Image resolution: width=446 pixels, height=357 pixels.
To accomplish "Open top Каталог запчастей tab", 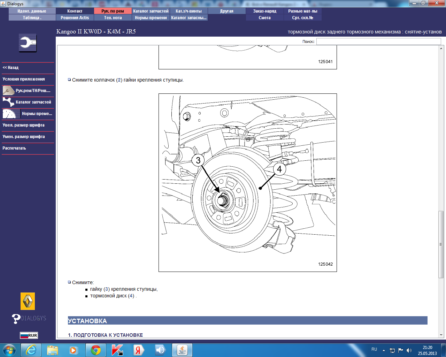I will coord(151,11).
